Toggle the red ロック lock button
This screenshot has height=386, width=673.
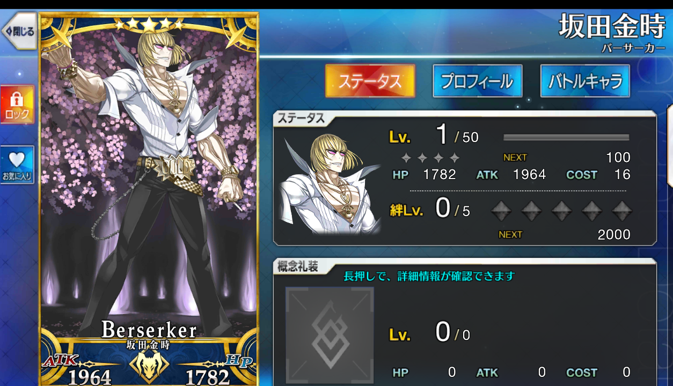tap(17, 104)
